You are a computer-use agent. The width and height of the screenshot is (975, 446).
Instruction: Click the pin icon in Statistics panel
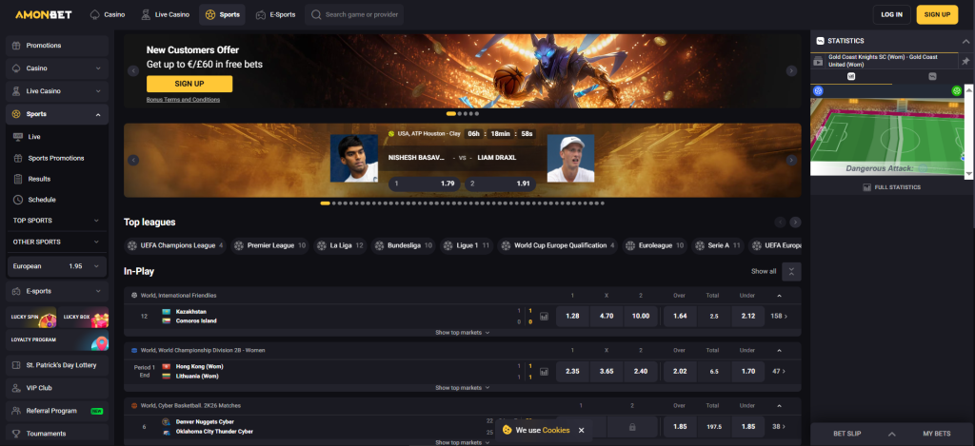(965, 61)
